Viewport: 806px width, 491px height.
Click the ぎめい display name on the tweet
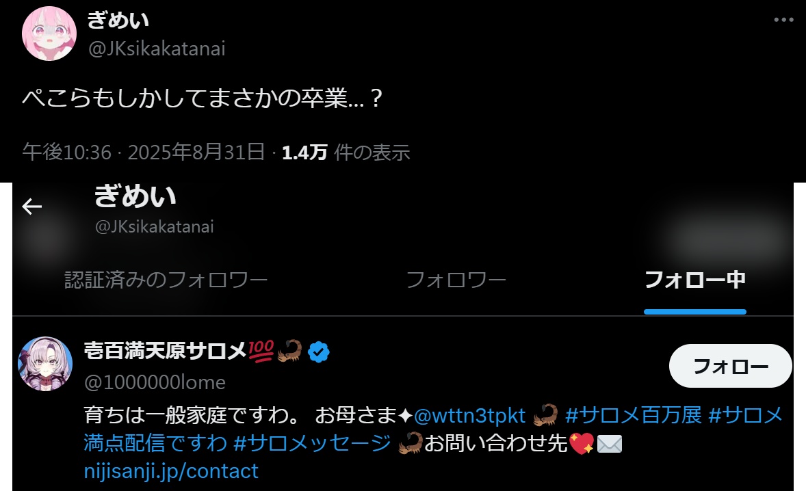118,20
